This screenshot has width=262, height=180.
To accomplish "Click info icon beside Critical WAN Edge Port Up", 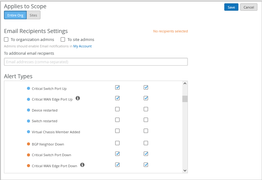I will (x=78, y=98).
